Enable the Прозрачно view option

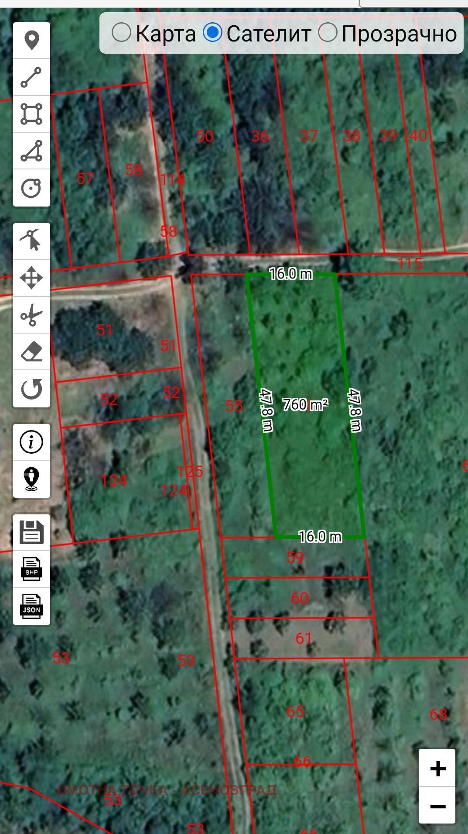328,33
